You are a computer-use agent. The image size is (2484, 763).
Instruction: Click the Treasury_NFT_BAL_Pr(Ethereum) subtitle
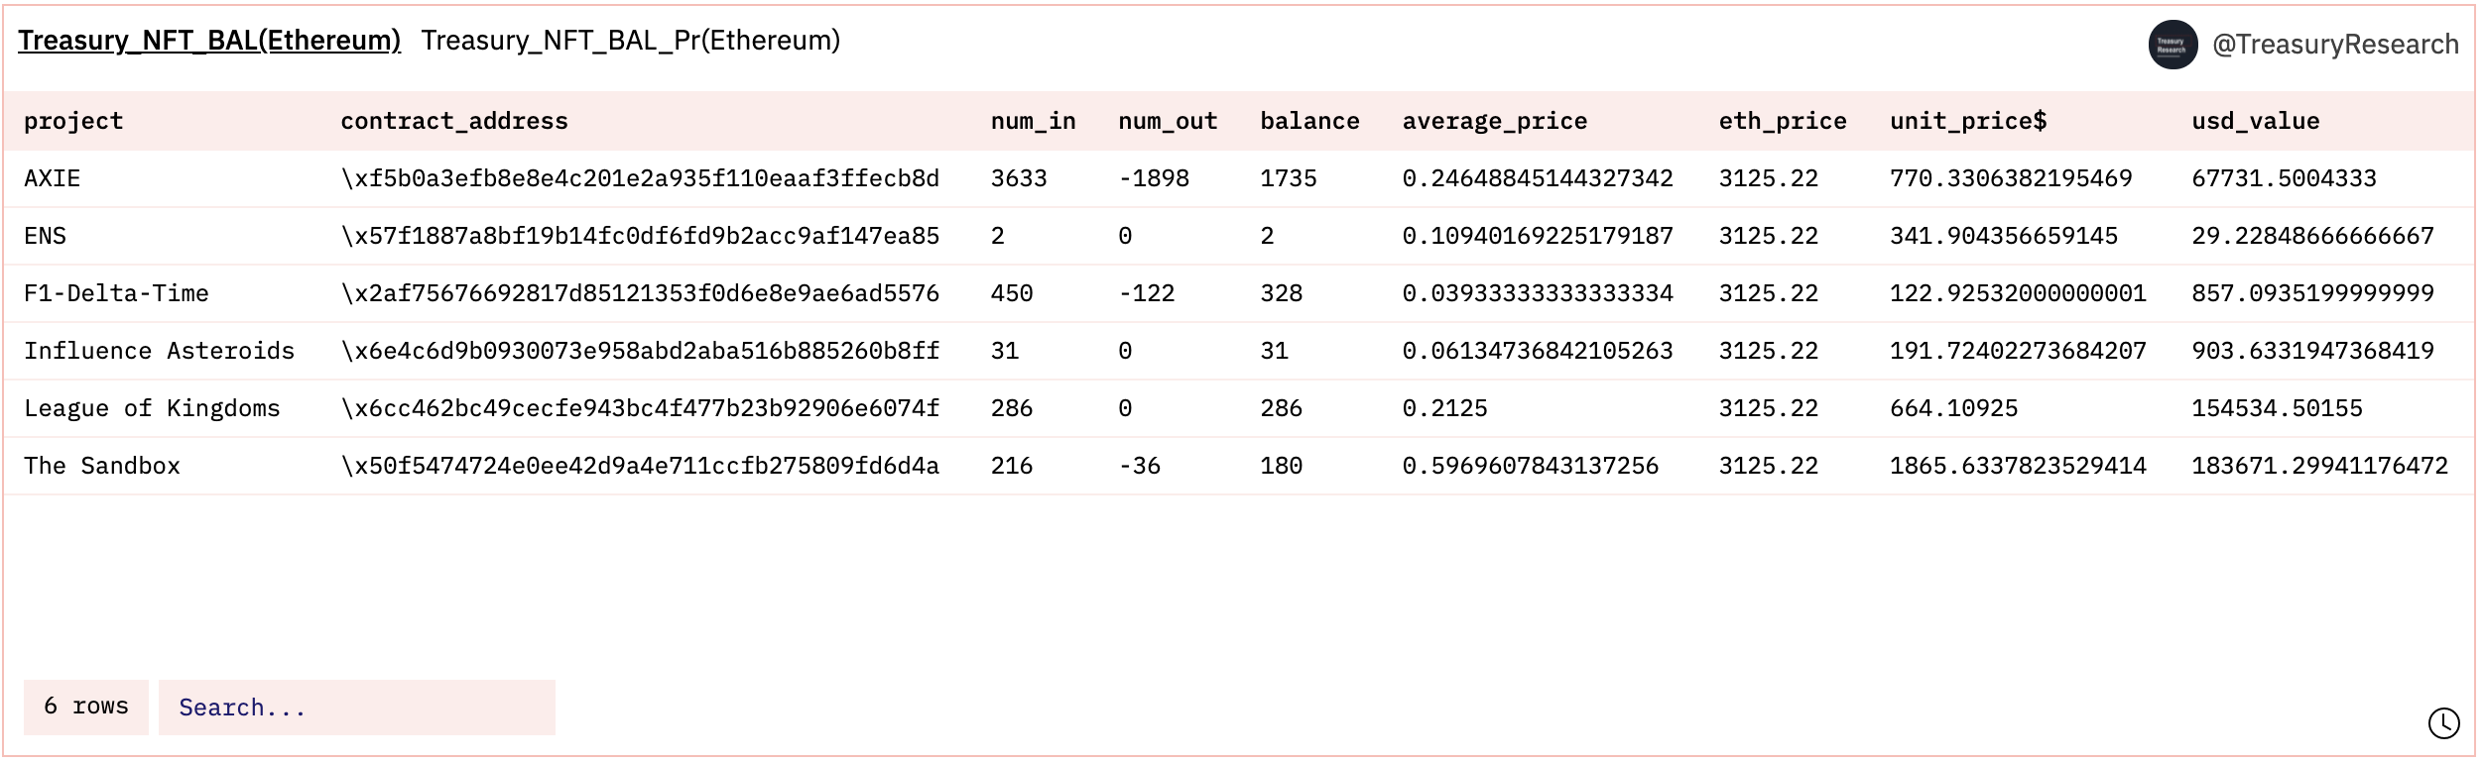point(631,41)
